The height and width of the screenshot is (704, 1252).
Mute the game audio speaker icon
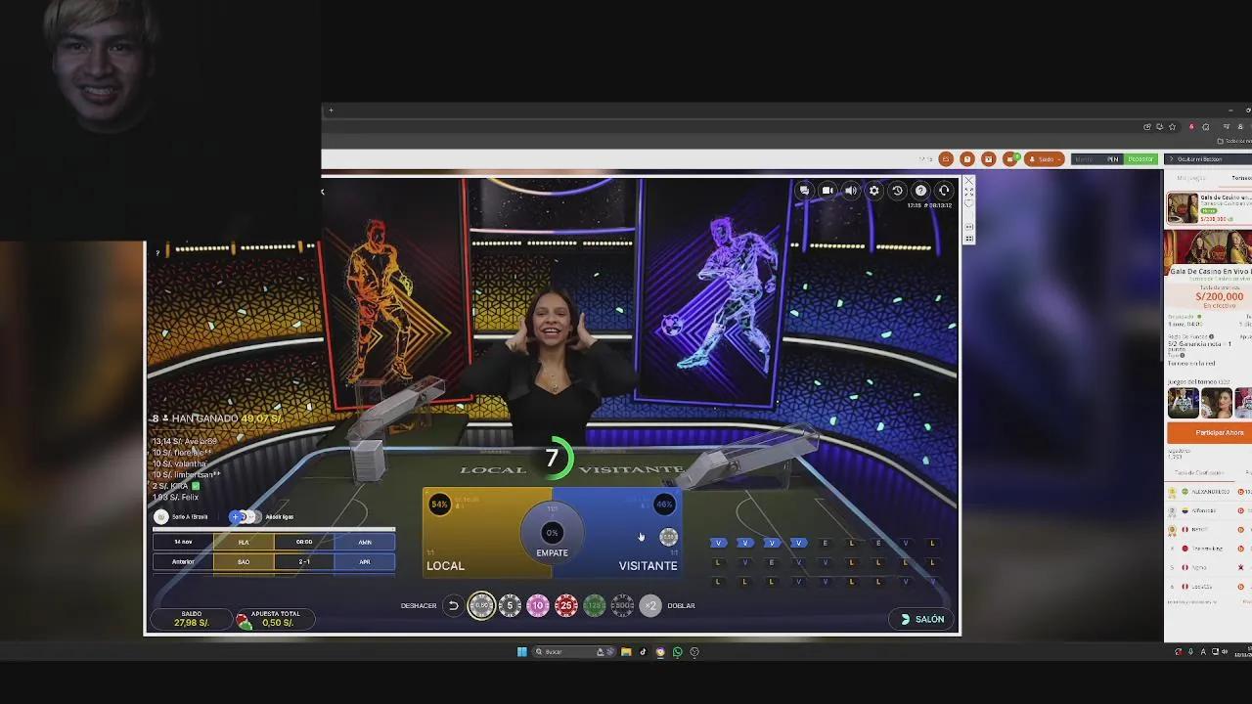point(850,192)
